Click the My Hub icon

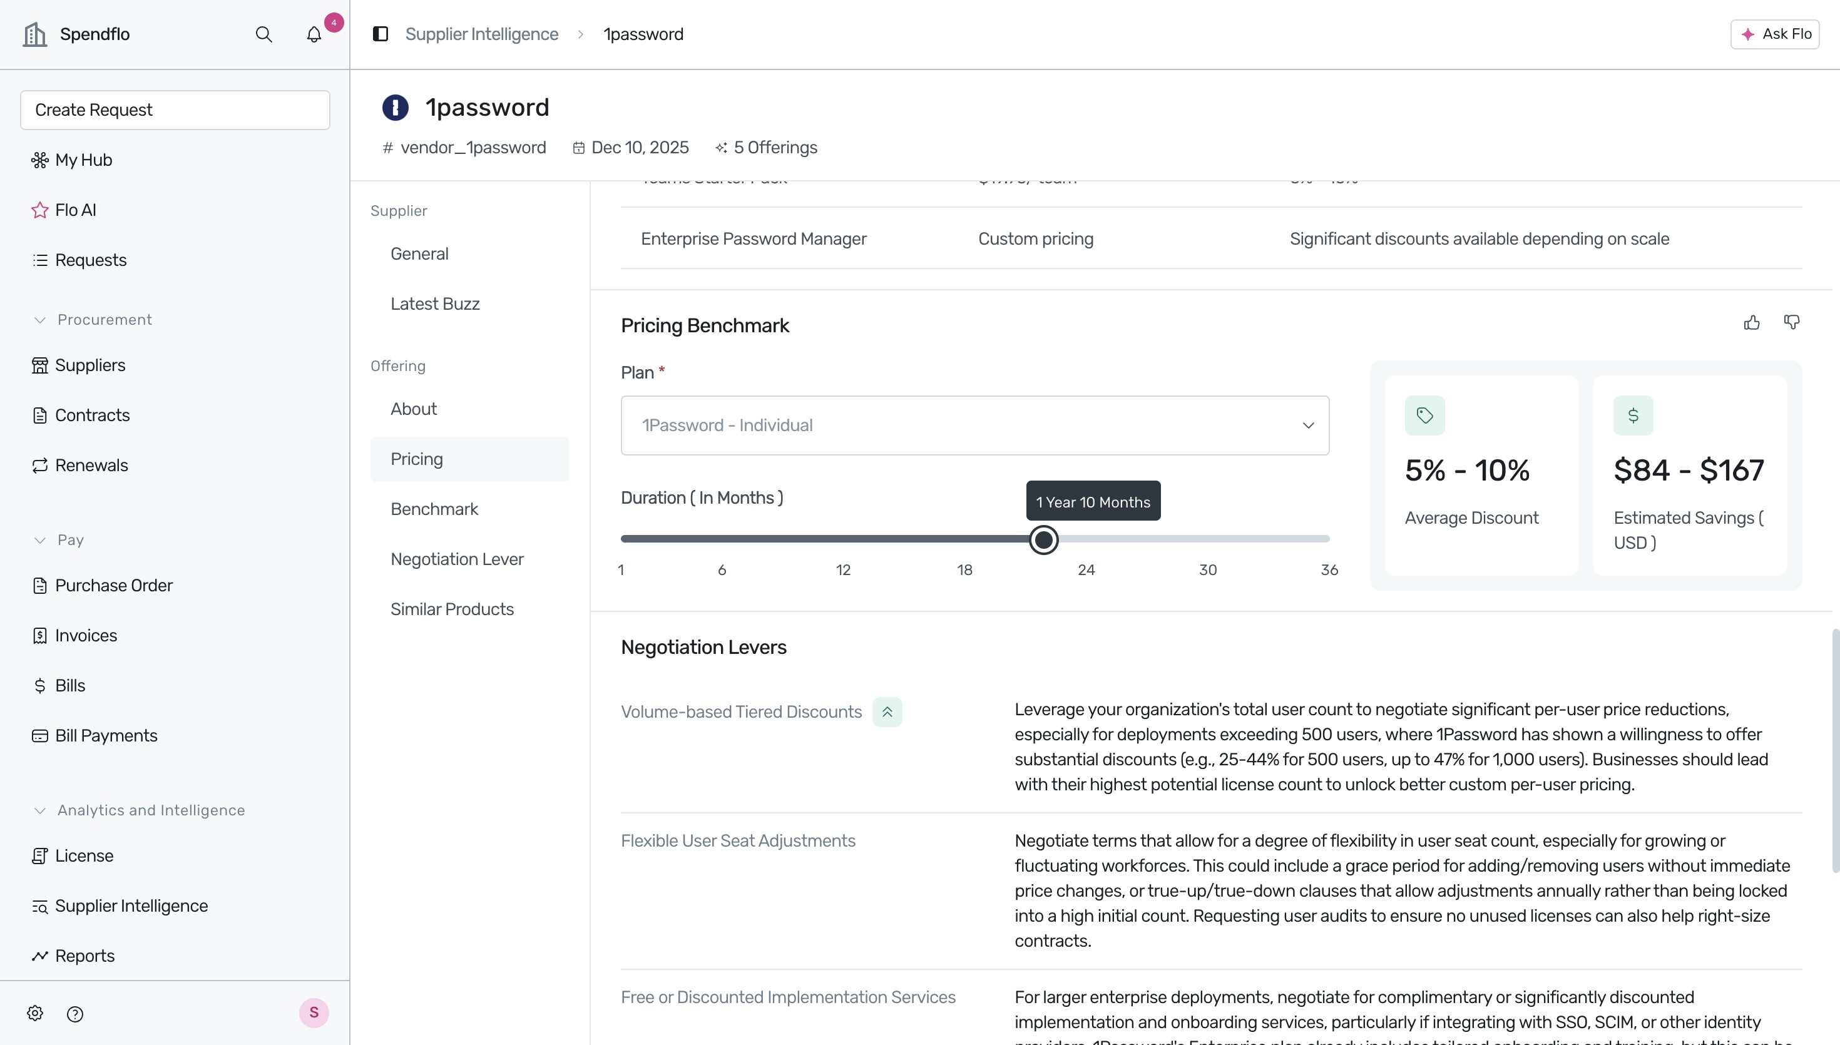pos(40,160)
